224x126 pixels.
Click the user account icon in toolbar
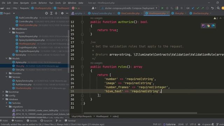pos(94,8)
